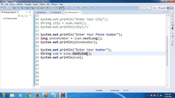Run the program with green Run button
The width and height of the screenshot is (175, 98).
pos(27,8)
